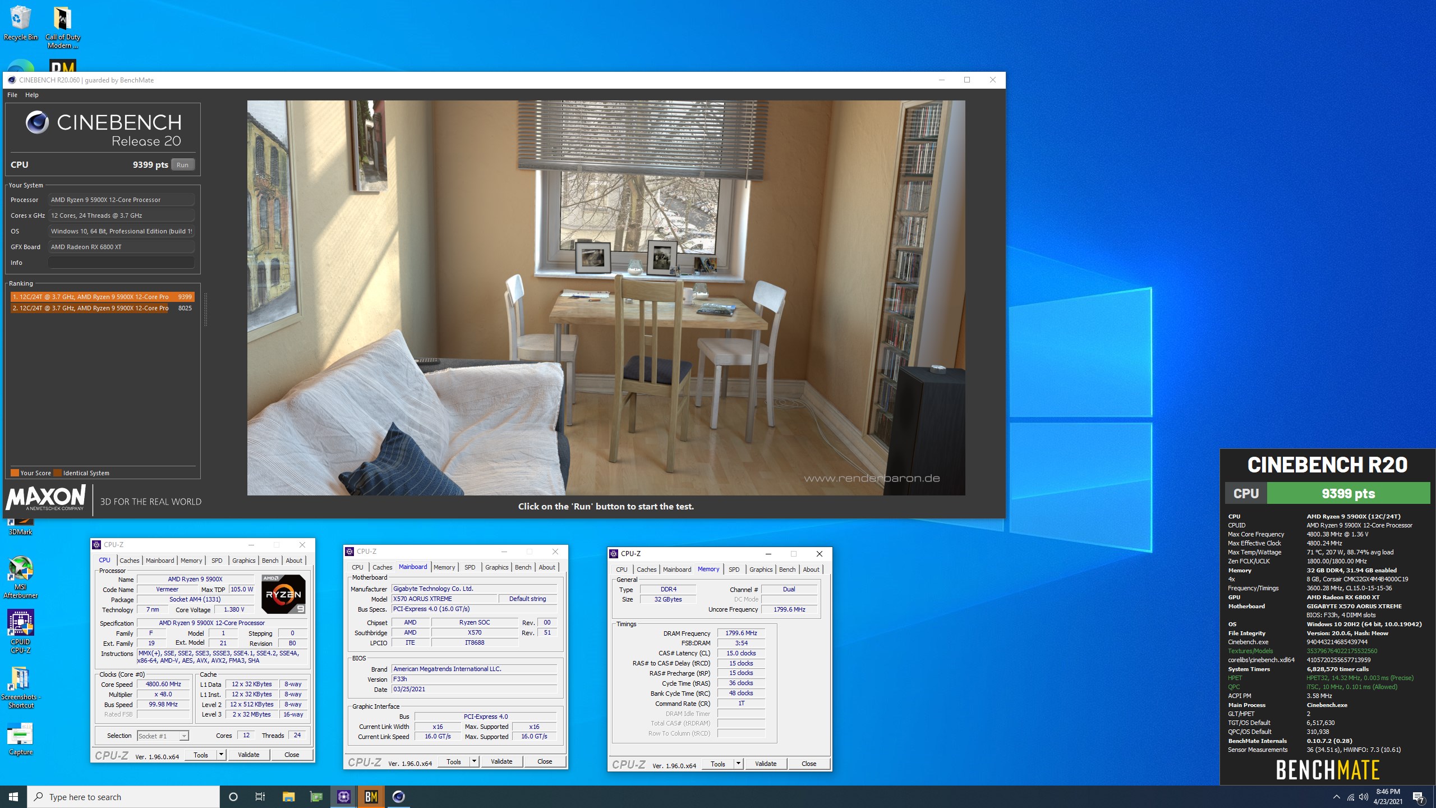The image size is (1436, 808).
Task: Expand Tools arrow in CPU-Z Memory window
Action: tap(738, 764)
